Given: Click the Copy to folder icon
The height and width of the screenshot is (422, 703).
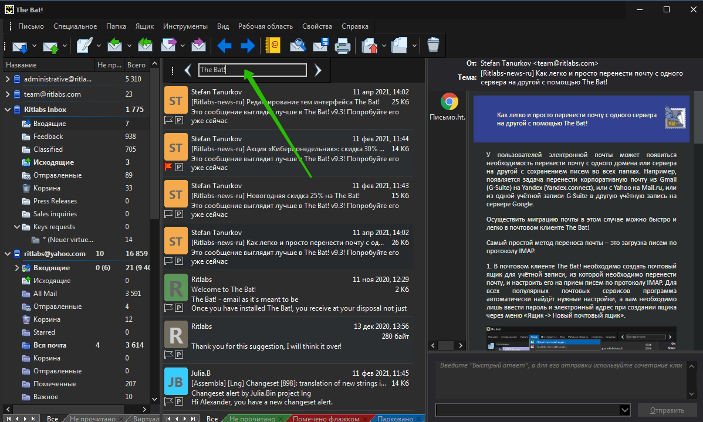Looking at the screenshot, I should point(399,46).
